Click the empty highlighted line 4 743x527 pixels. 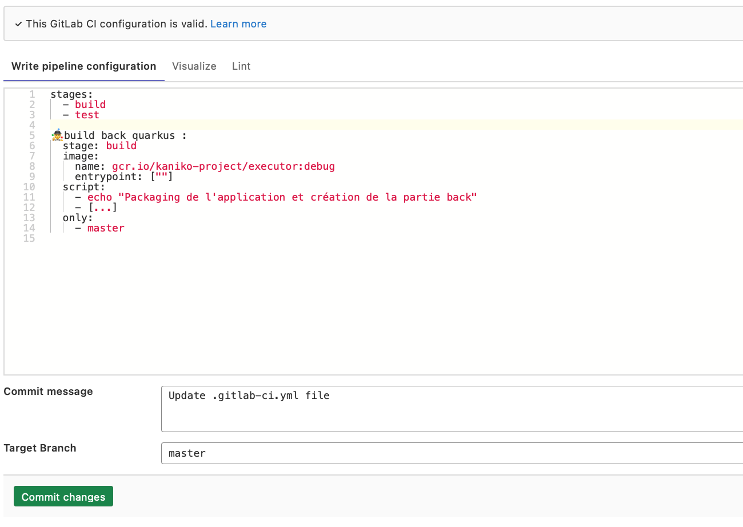(x=343, y=125)
